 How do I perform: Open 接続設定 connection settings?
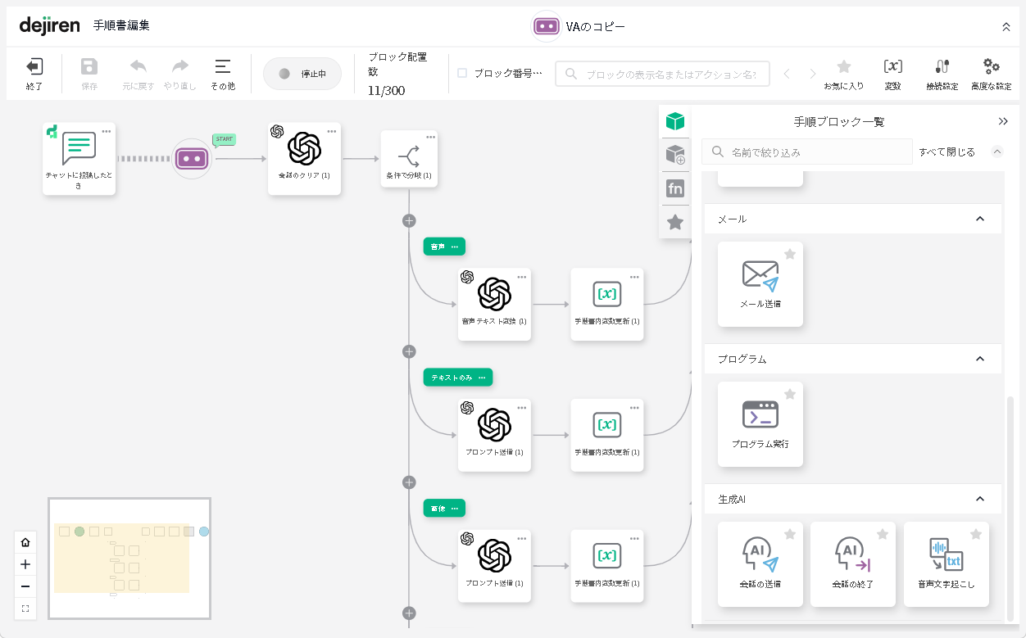942,67
